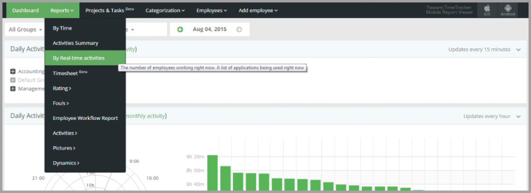
Task: Expand the Dynamics submenu
Action: coord(85,163)
